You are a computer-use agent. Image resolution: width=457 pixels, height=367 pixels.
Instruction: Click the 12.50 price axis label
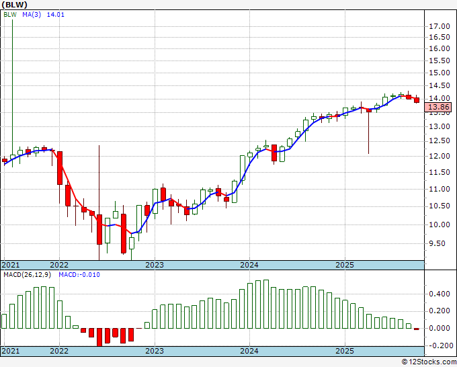tap(440, 140)
